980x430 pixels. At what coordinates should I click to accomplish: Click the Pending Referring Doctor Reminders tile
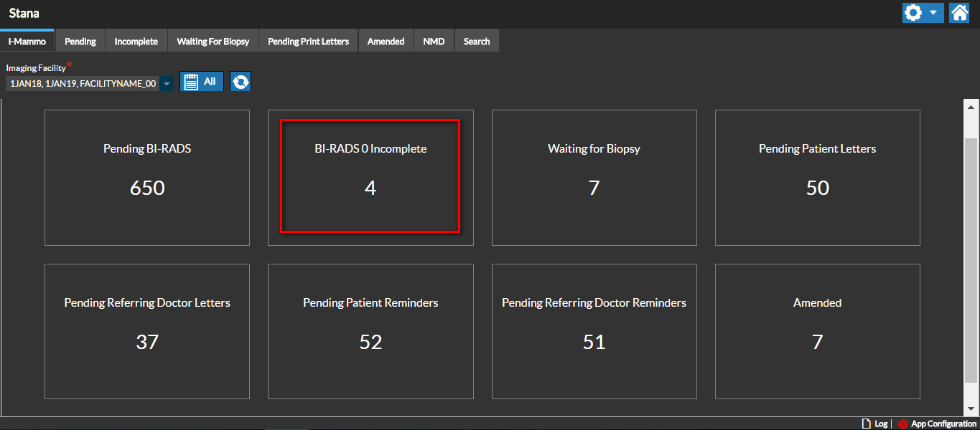click(594, 331)
